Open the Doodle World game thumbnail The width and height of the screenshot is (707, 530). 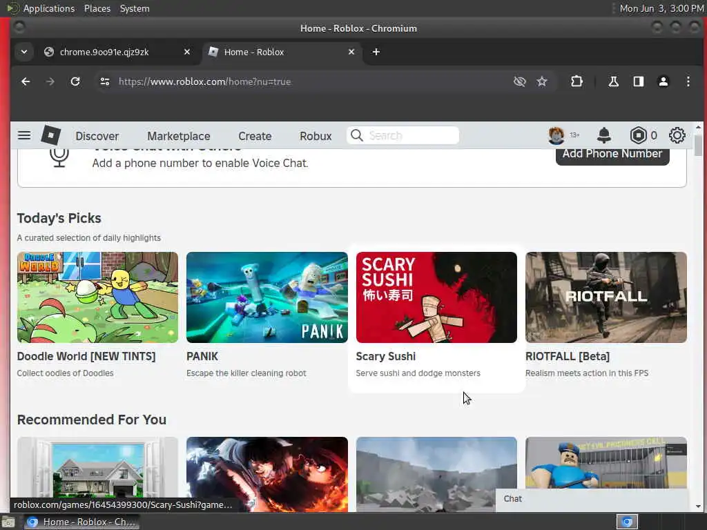[x=97, y=297]
